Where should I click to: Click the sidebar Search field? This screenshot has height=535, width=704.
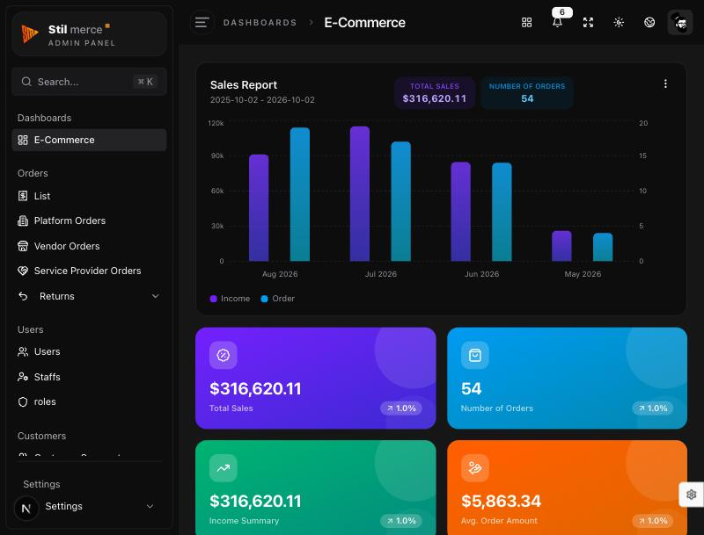[x=90, y=82]
